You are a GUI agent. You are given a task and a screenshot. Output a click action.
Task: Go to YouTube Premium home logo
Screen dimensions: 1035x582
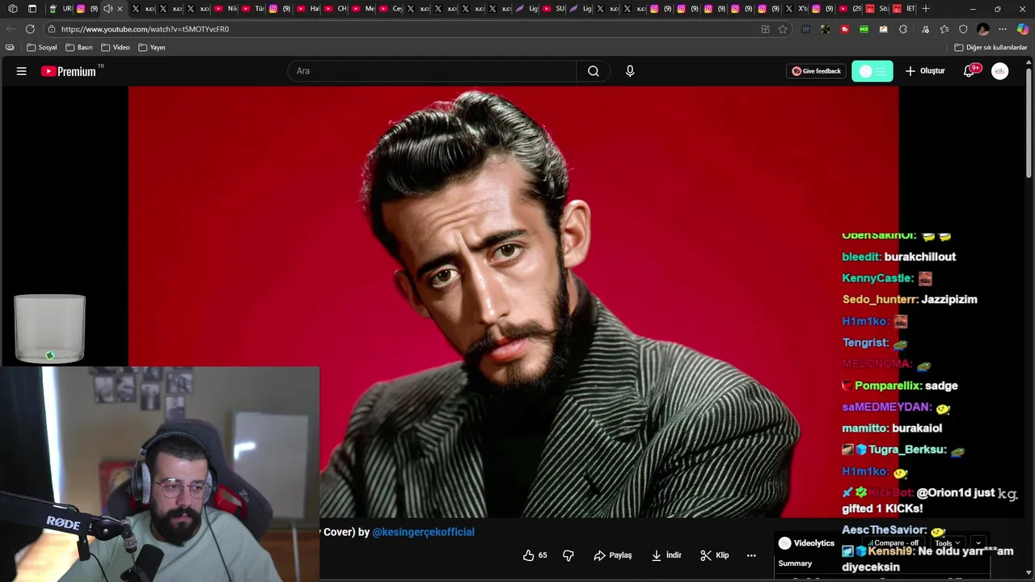pos(69,71)
